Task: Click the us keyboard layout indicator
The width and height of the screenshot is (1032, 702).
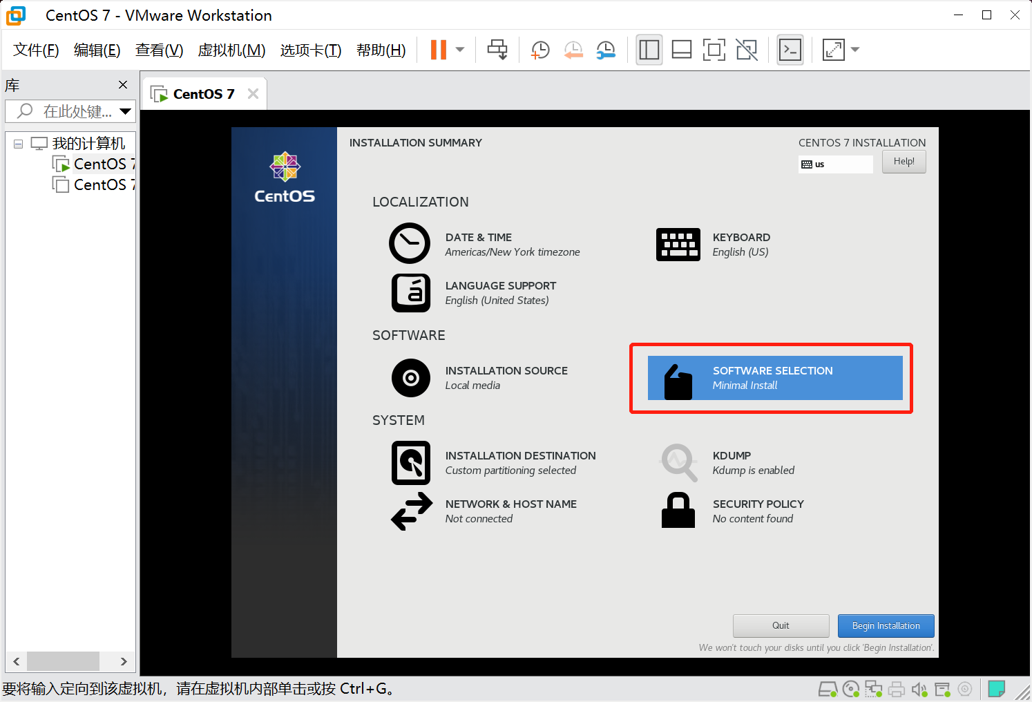Action: [836, 164]
